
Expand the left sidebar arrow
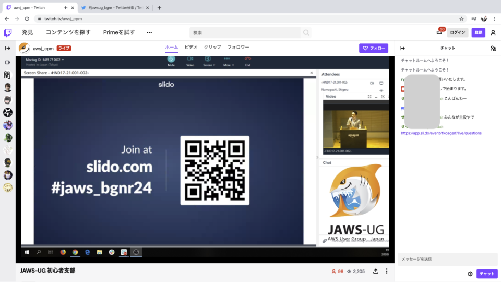tap(8, 48)
